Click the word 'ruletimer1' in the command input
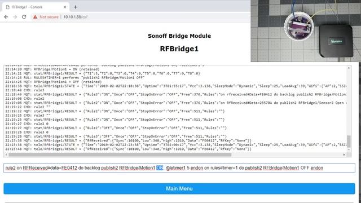Image resolution: width=361 pixels, height=203 pixels. (x=175, y=168)
